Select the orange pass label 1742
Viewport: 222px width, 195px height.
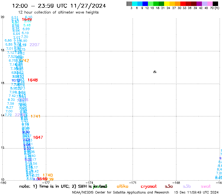tap(24, 61)
